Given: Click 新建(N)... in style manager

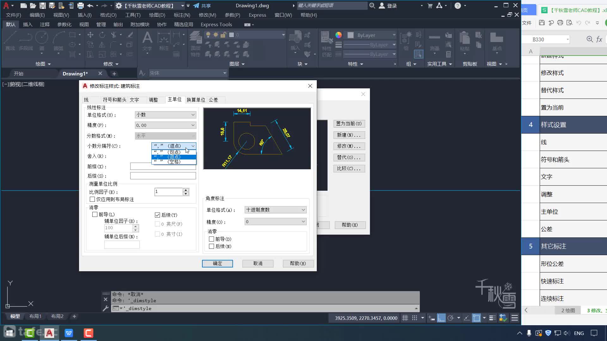Looking at the screenshot, I should (349, 135).
